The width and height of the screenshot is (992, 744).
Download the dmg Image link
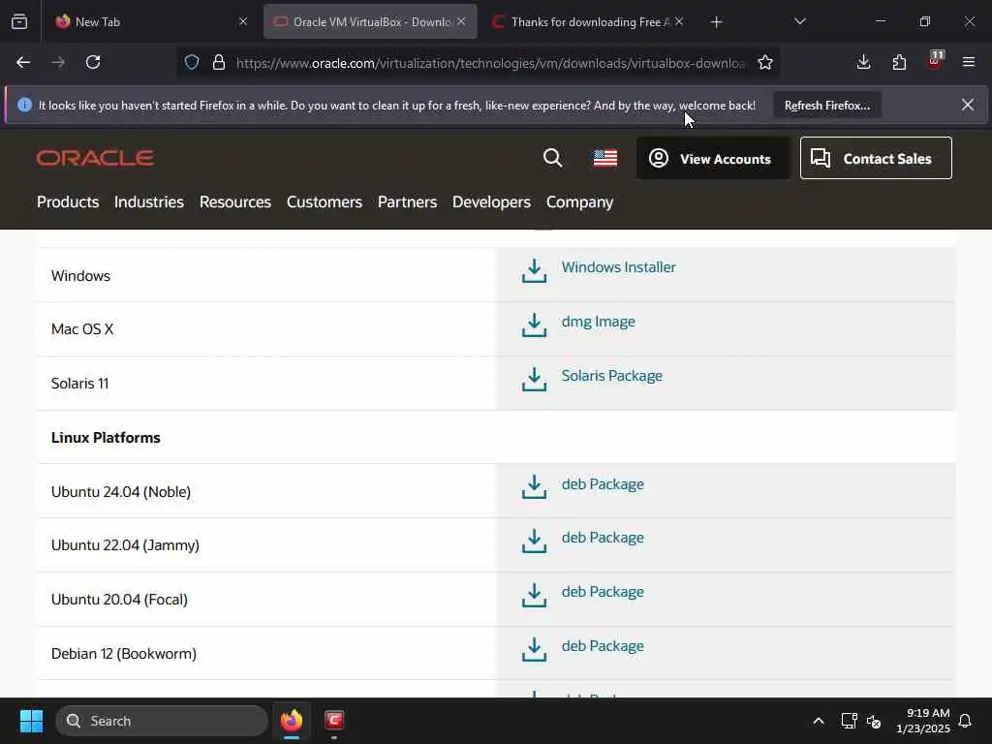598,322
